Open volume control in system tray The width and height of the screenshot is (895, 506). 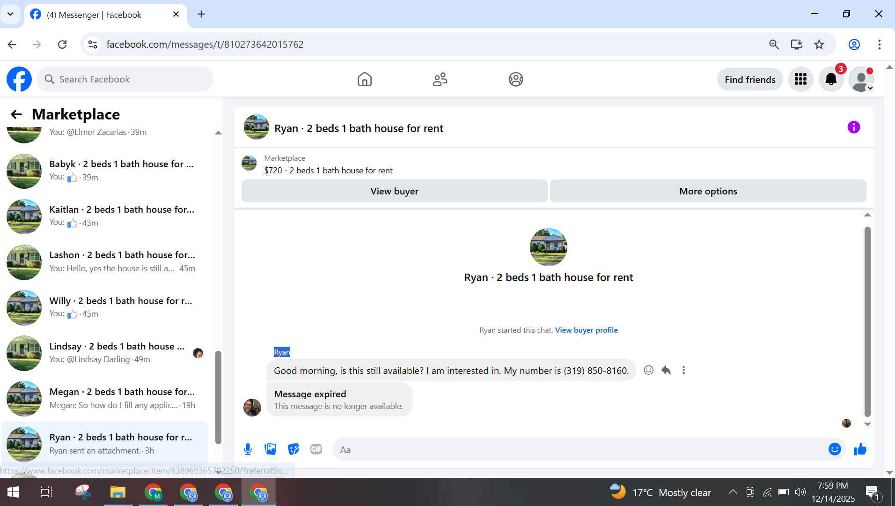click(x=800, y=492)
